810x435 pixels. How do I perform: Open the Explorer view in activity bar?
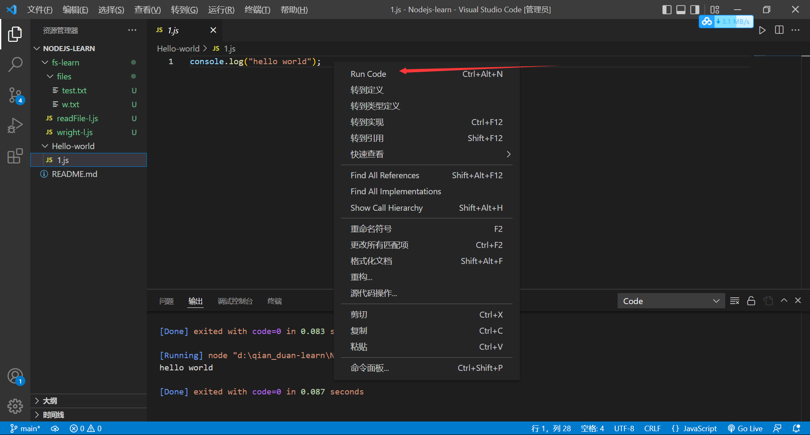15,34
